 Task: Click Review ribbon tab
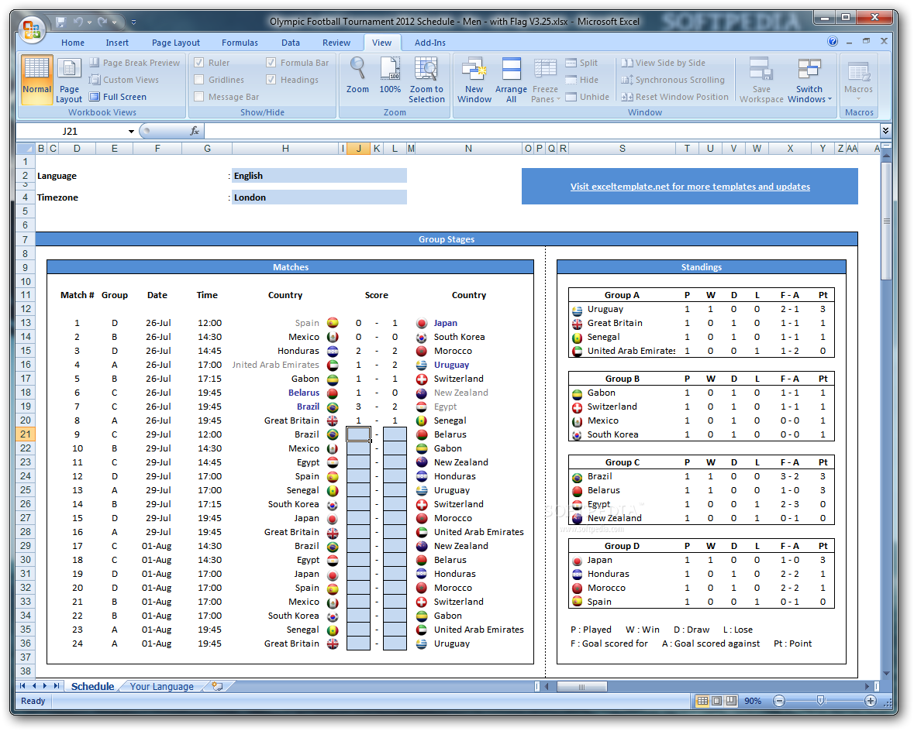pos(336,43)
